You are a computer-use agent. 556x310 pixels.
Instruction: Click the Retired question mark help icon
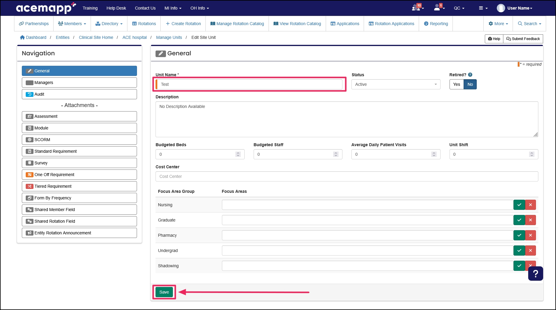pyautogui.click(x=470, y=75)
